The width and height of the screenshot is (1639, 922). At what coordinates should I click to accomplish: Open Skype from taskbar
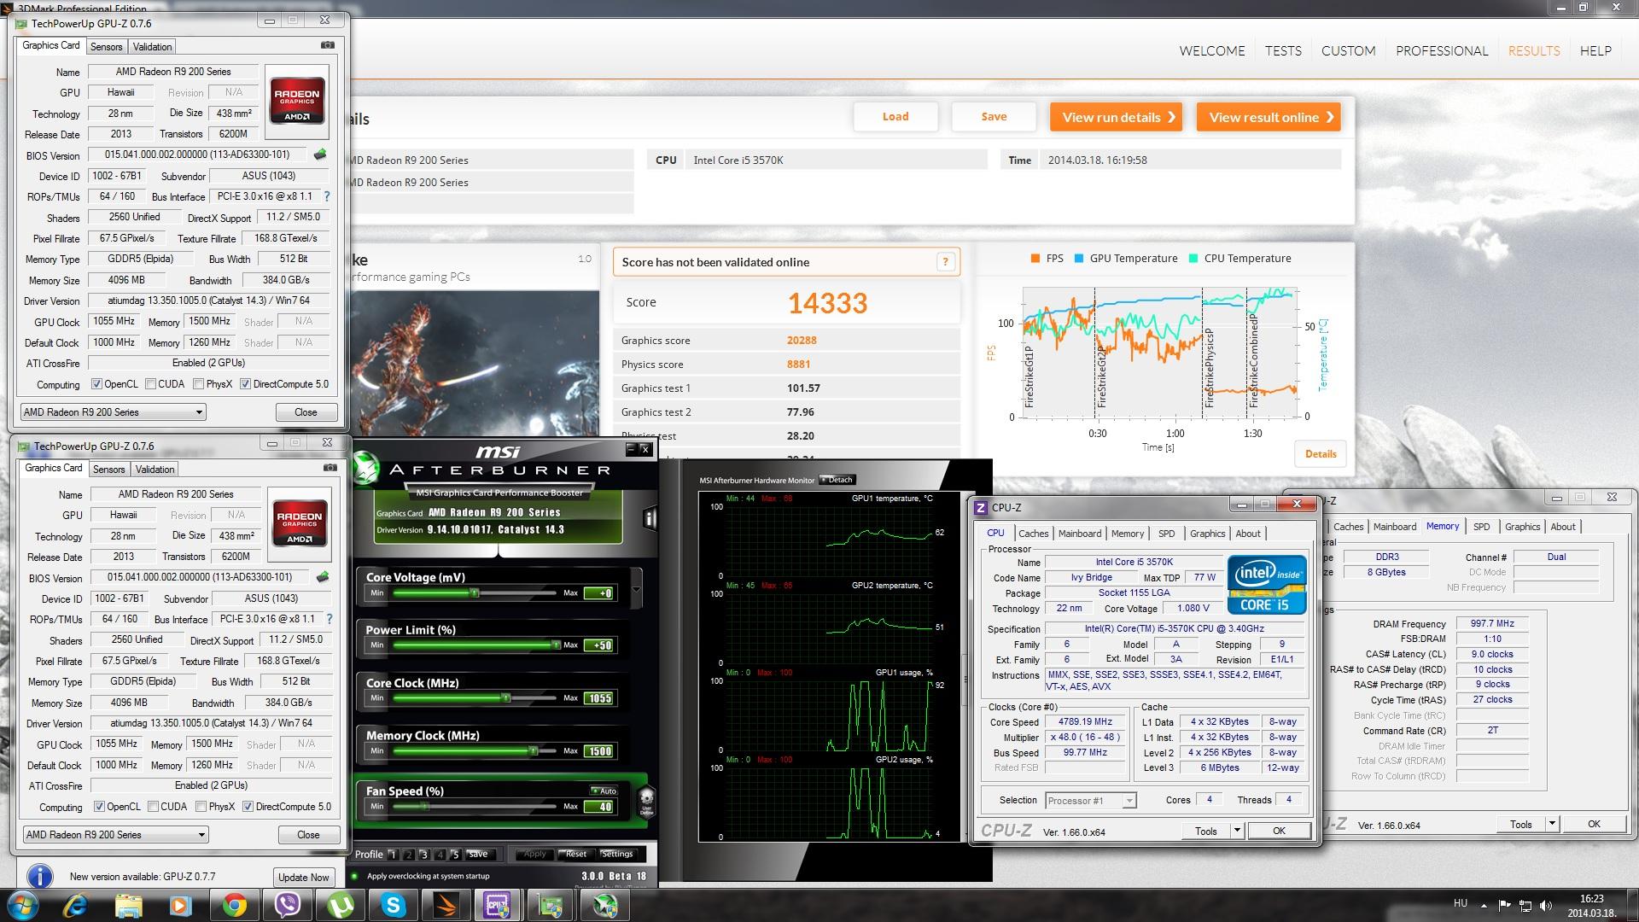[394, 905]
